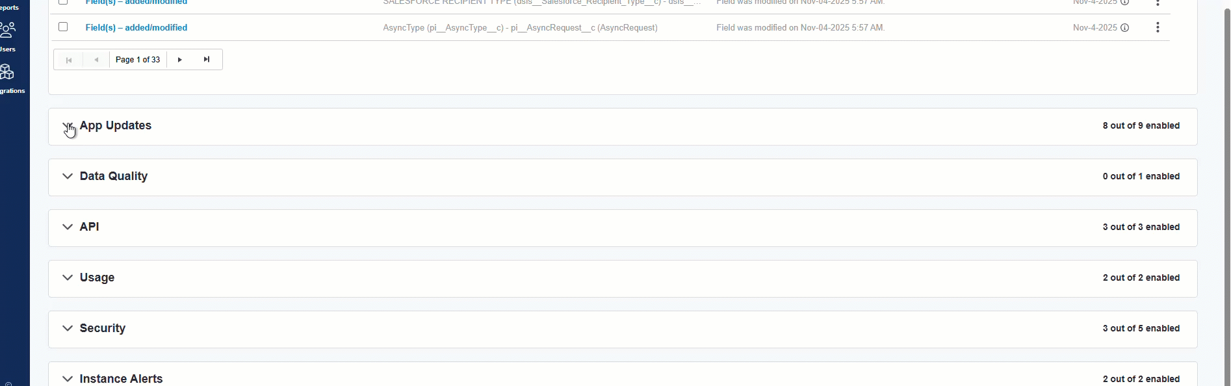Click the vertical scrollbar on right

pos(1226,195)
